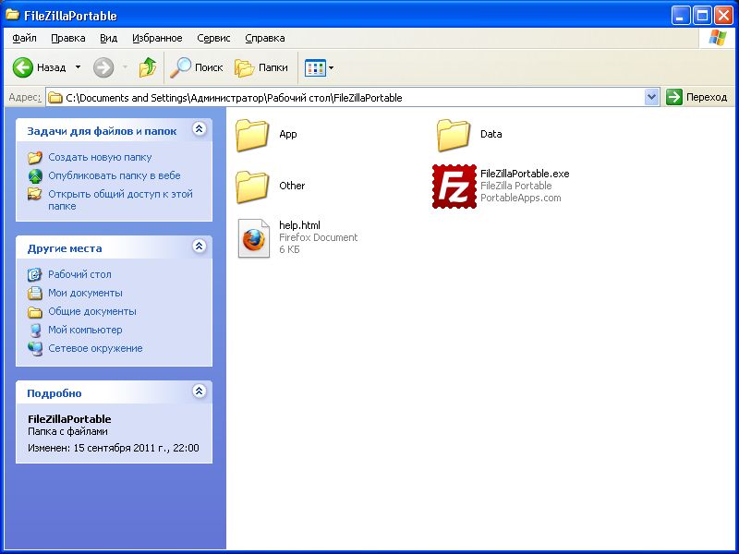Open Search with the magnifier icon

click(x=181, y=67)
